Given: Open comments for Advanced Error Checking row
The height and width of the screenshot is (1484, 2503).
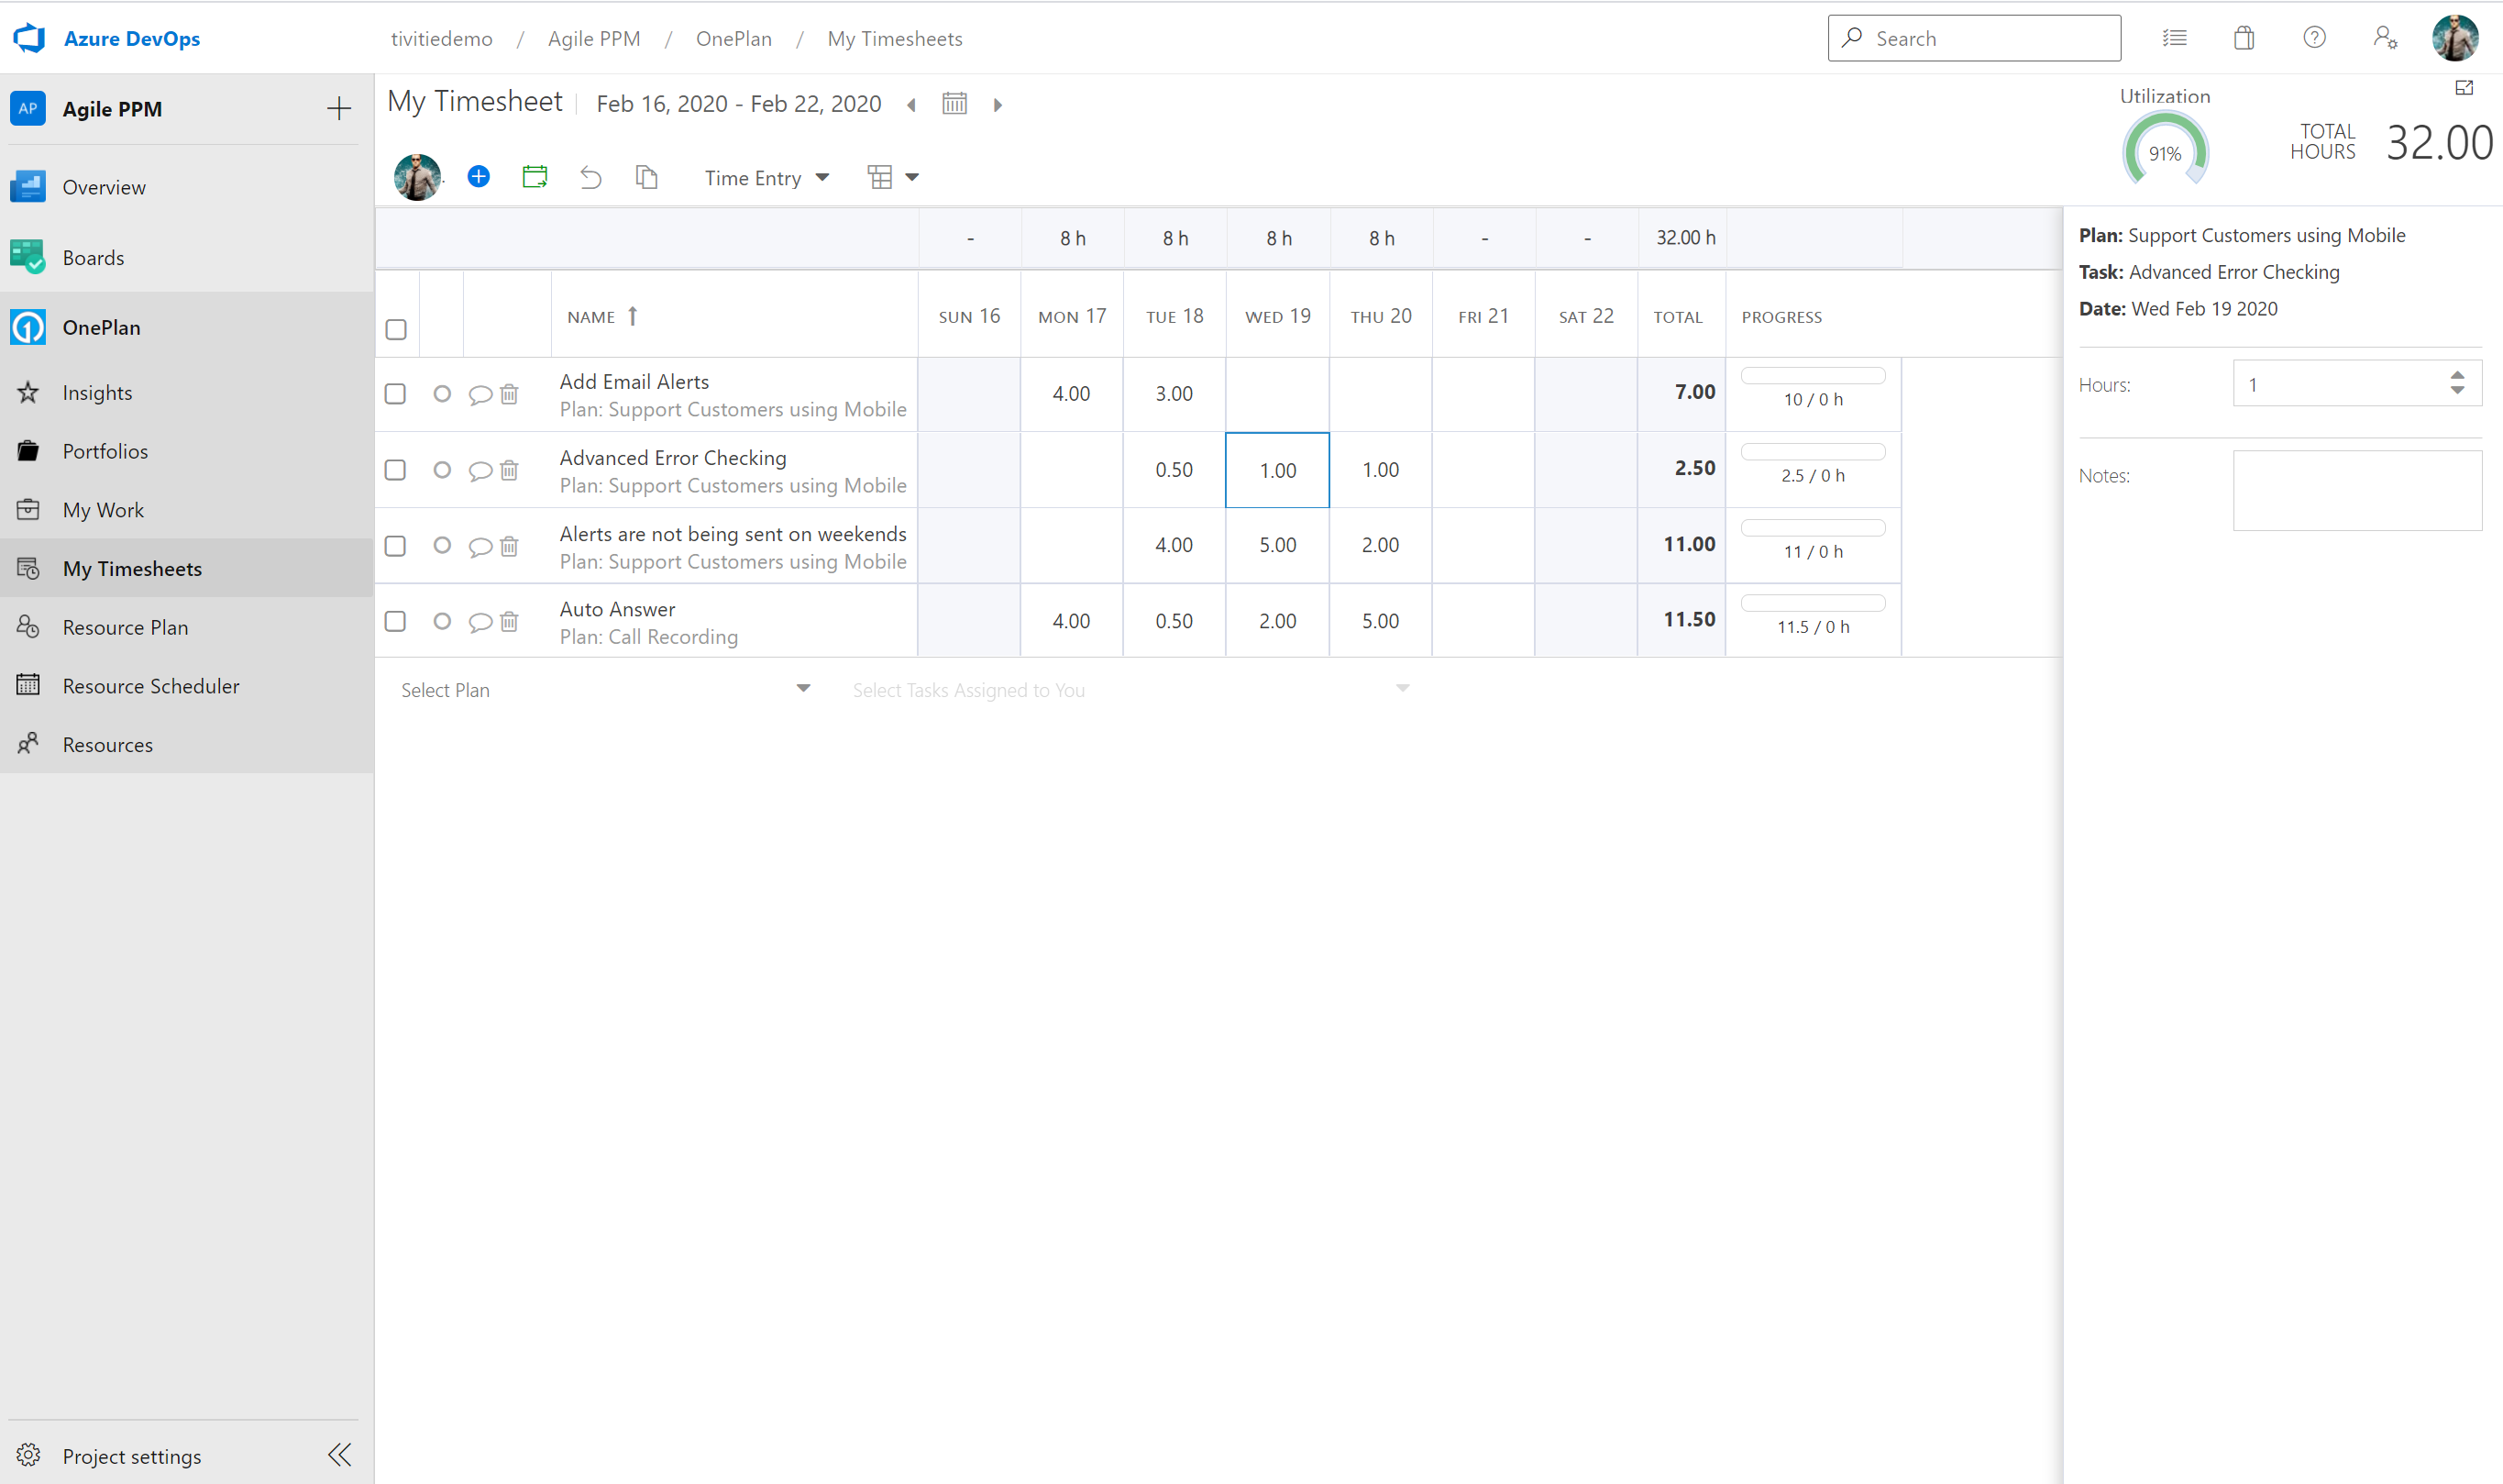Looking at the screenshot, I should pos(480,471).
